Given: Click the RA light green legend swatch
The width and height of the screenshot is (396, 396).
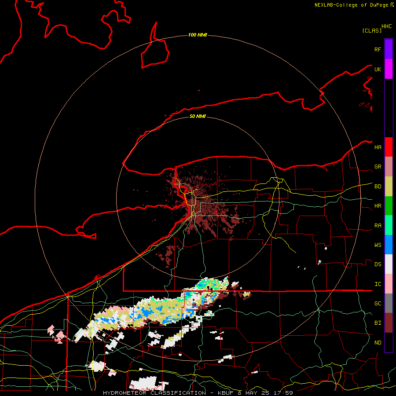Looking at the screenshot, I should [x=389, y=225].
